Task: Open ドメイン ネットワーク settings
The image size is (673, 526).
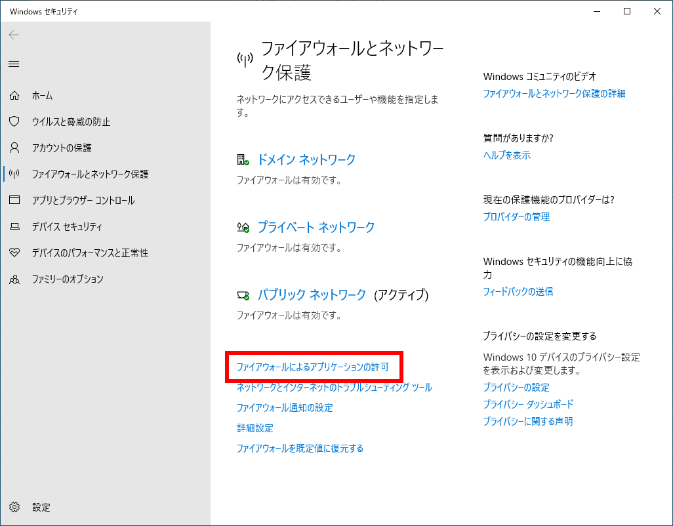Action: tap(306, 159)
